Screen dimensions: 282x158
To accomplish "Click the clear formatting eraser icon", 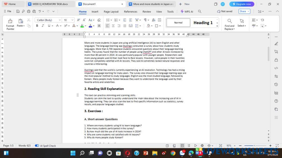I will coord(99,20).
